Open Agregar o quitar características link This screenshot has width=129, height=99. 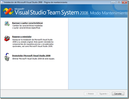click(27, 23)
